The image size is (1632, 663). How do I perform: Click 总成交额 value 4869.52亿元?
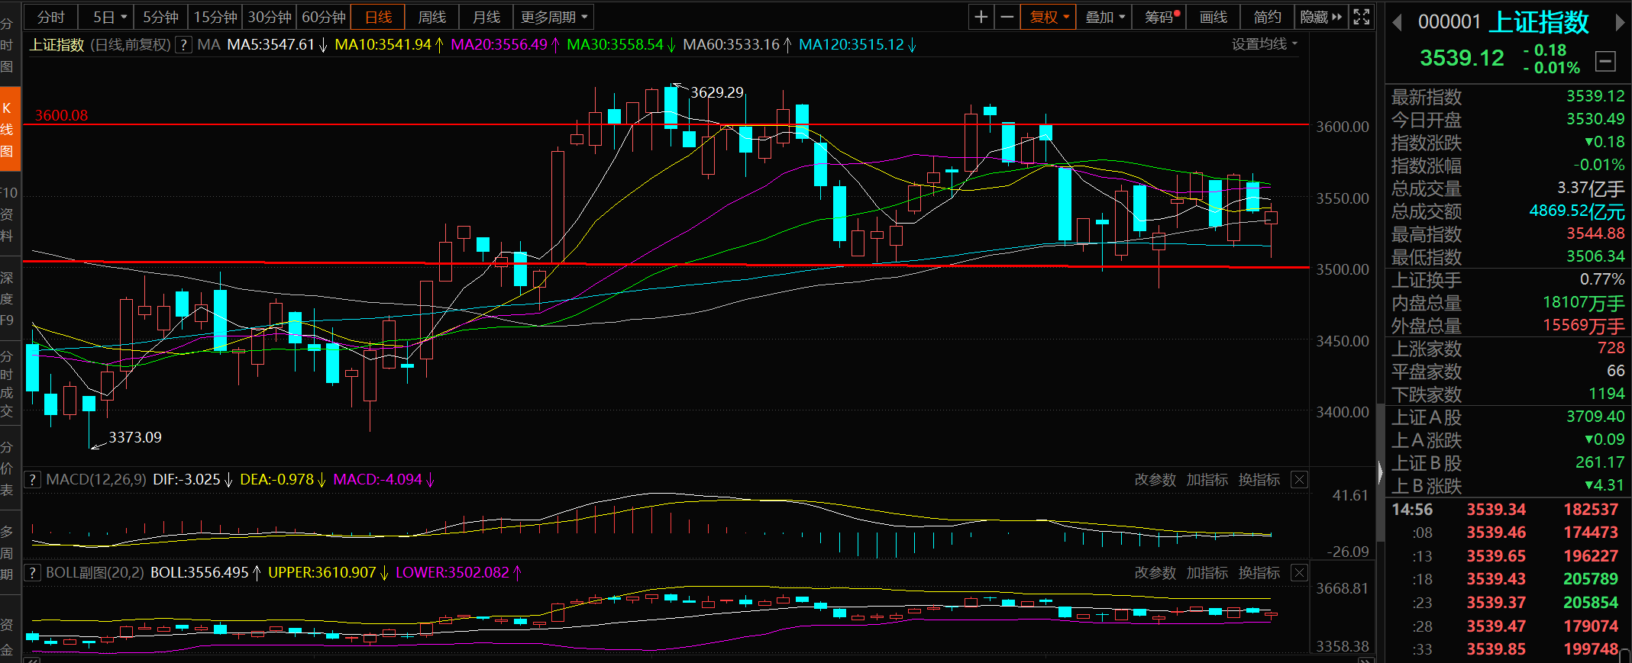coord(1577,211)
